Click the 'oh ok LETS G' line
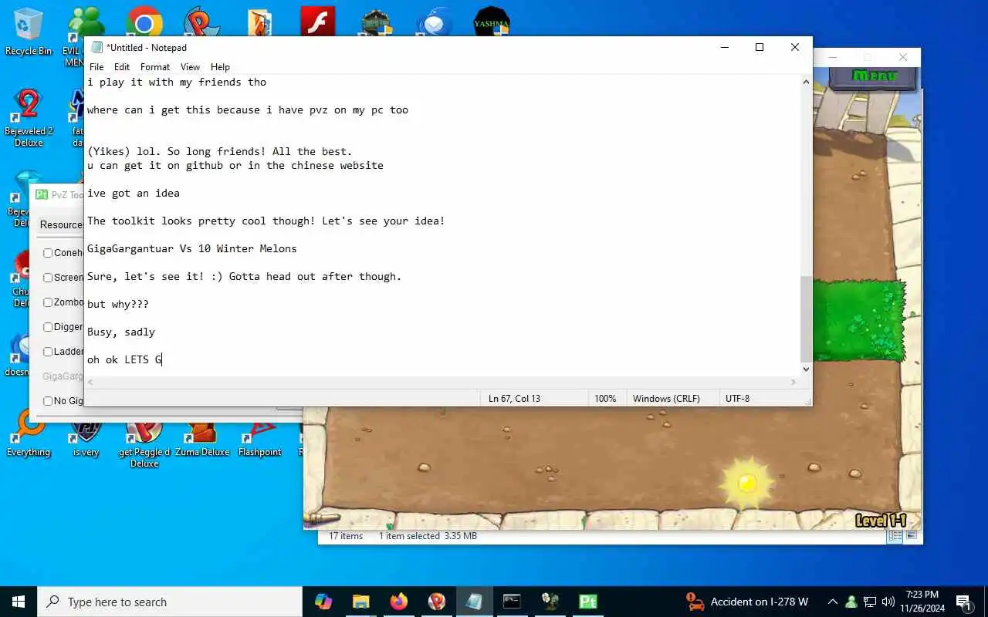988x617 pixels. coord(124,359)
